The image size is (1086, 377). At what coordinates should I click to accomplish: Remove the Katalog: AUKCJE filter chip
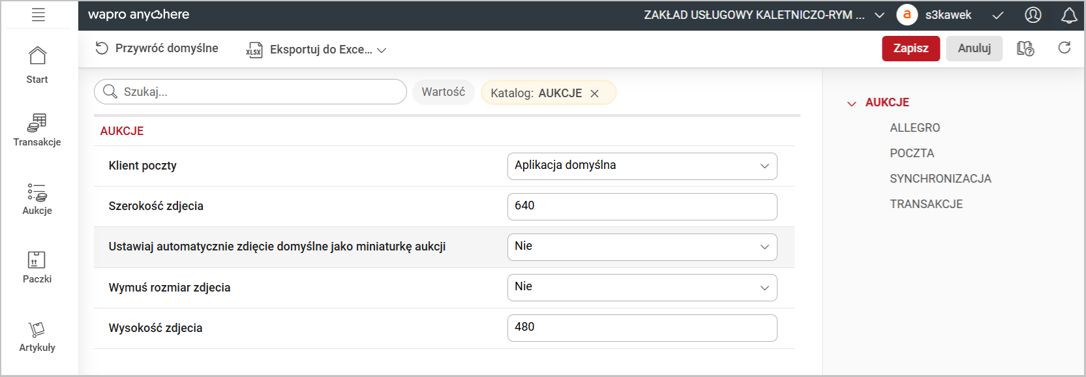click(x=594, y=93)
